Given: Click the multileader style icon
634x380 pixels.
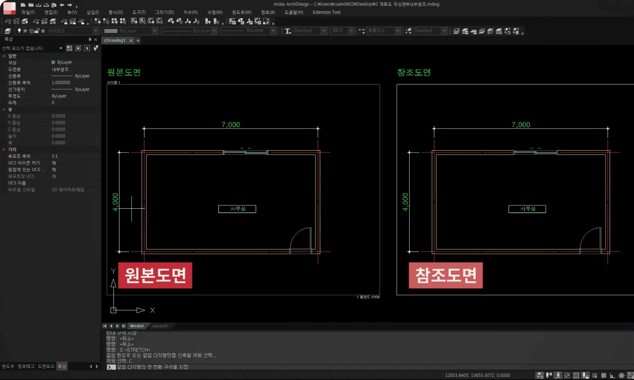Looking at the screenshot, I should click(x=408, y=31).
